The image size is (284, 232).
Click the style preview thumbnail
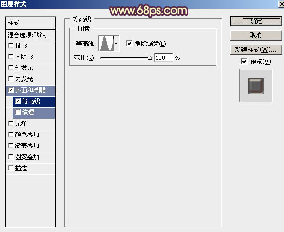[256, 86]
